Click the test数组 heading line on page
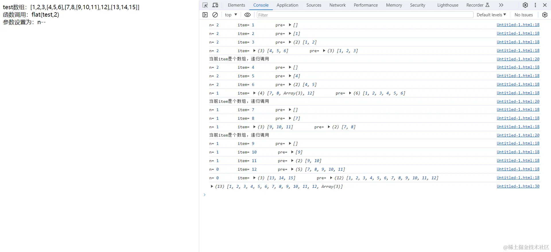The width and height of the screenshot is (551, 252). point(71,7)
